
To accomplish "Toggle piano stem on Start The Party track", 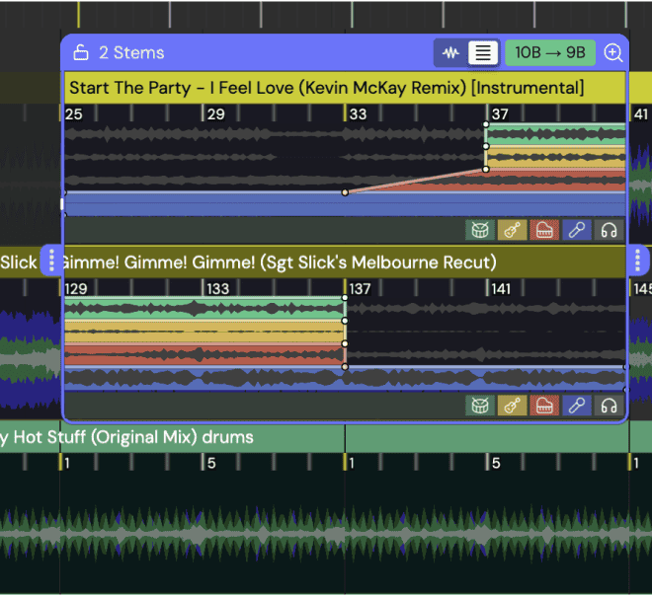I will 544,230.
